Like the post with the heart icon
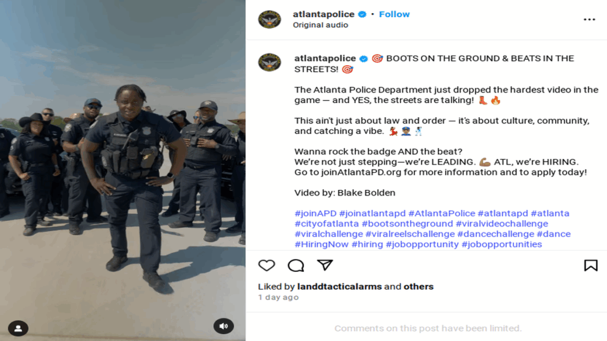607x341 pixels. click(266, 265)
